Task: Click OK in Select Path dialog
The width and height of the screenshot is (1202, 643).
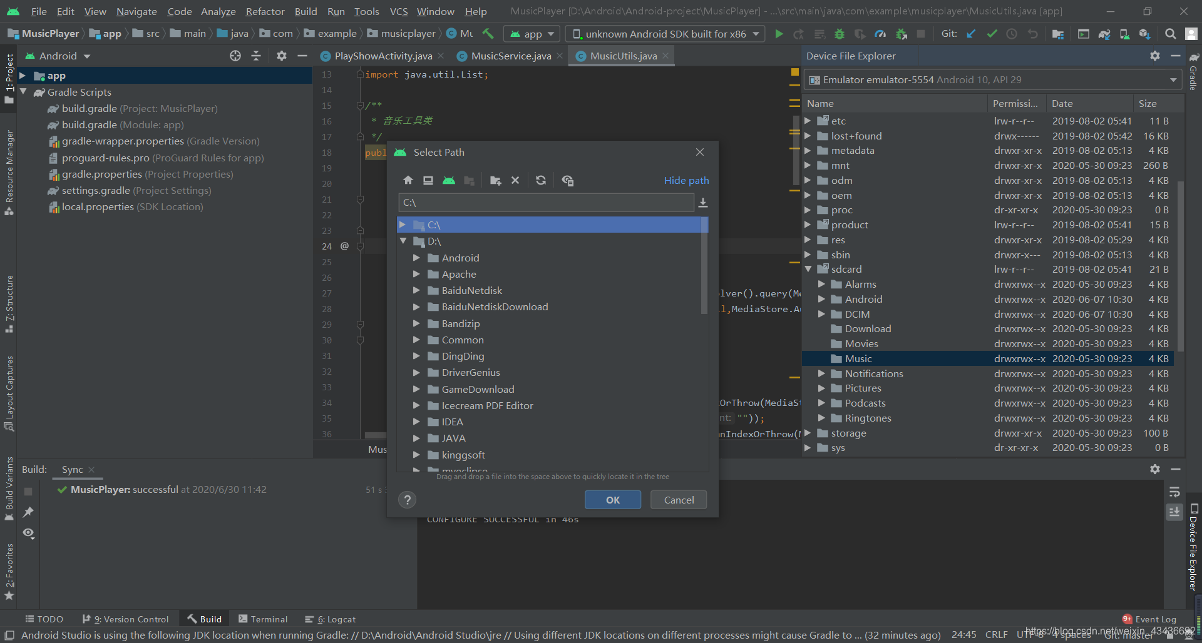Action: tap(613, 500)
